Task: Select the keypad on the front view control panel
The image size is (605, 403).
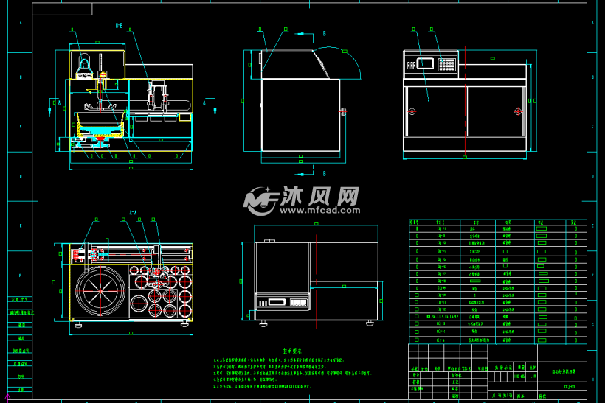Action: point(447,64)
